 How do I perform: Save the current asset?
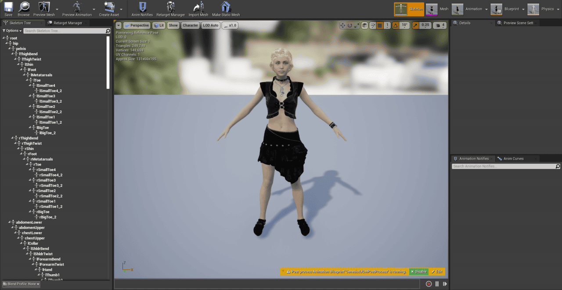coord(8,8)
